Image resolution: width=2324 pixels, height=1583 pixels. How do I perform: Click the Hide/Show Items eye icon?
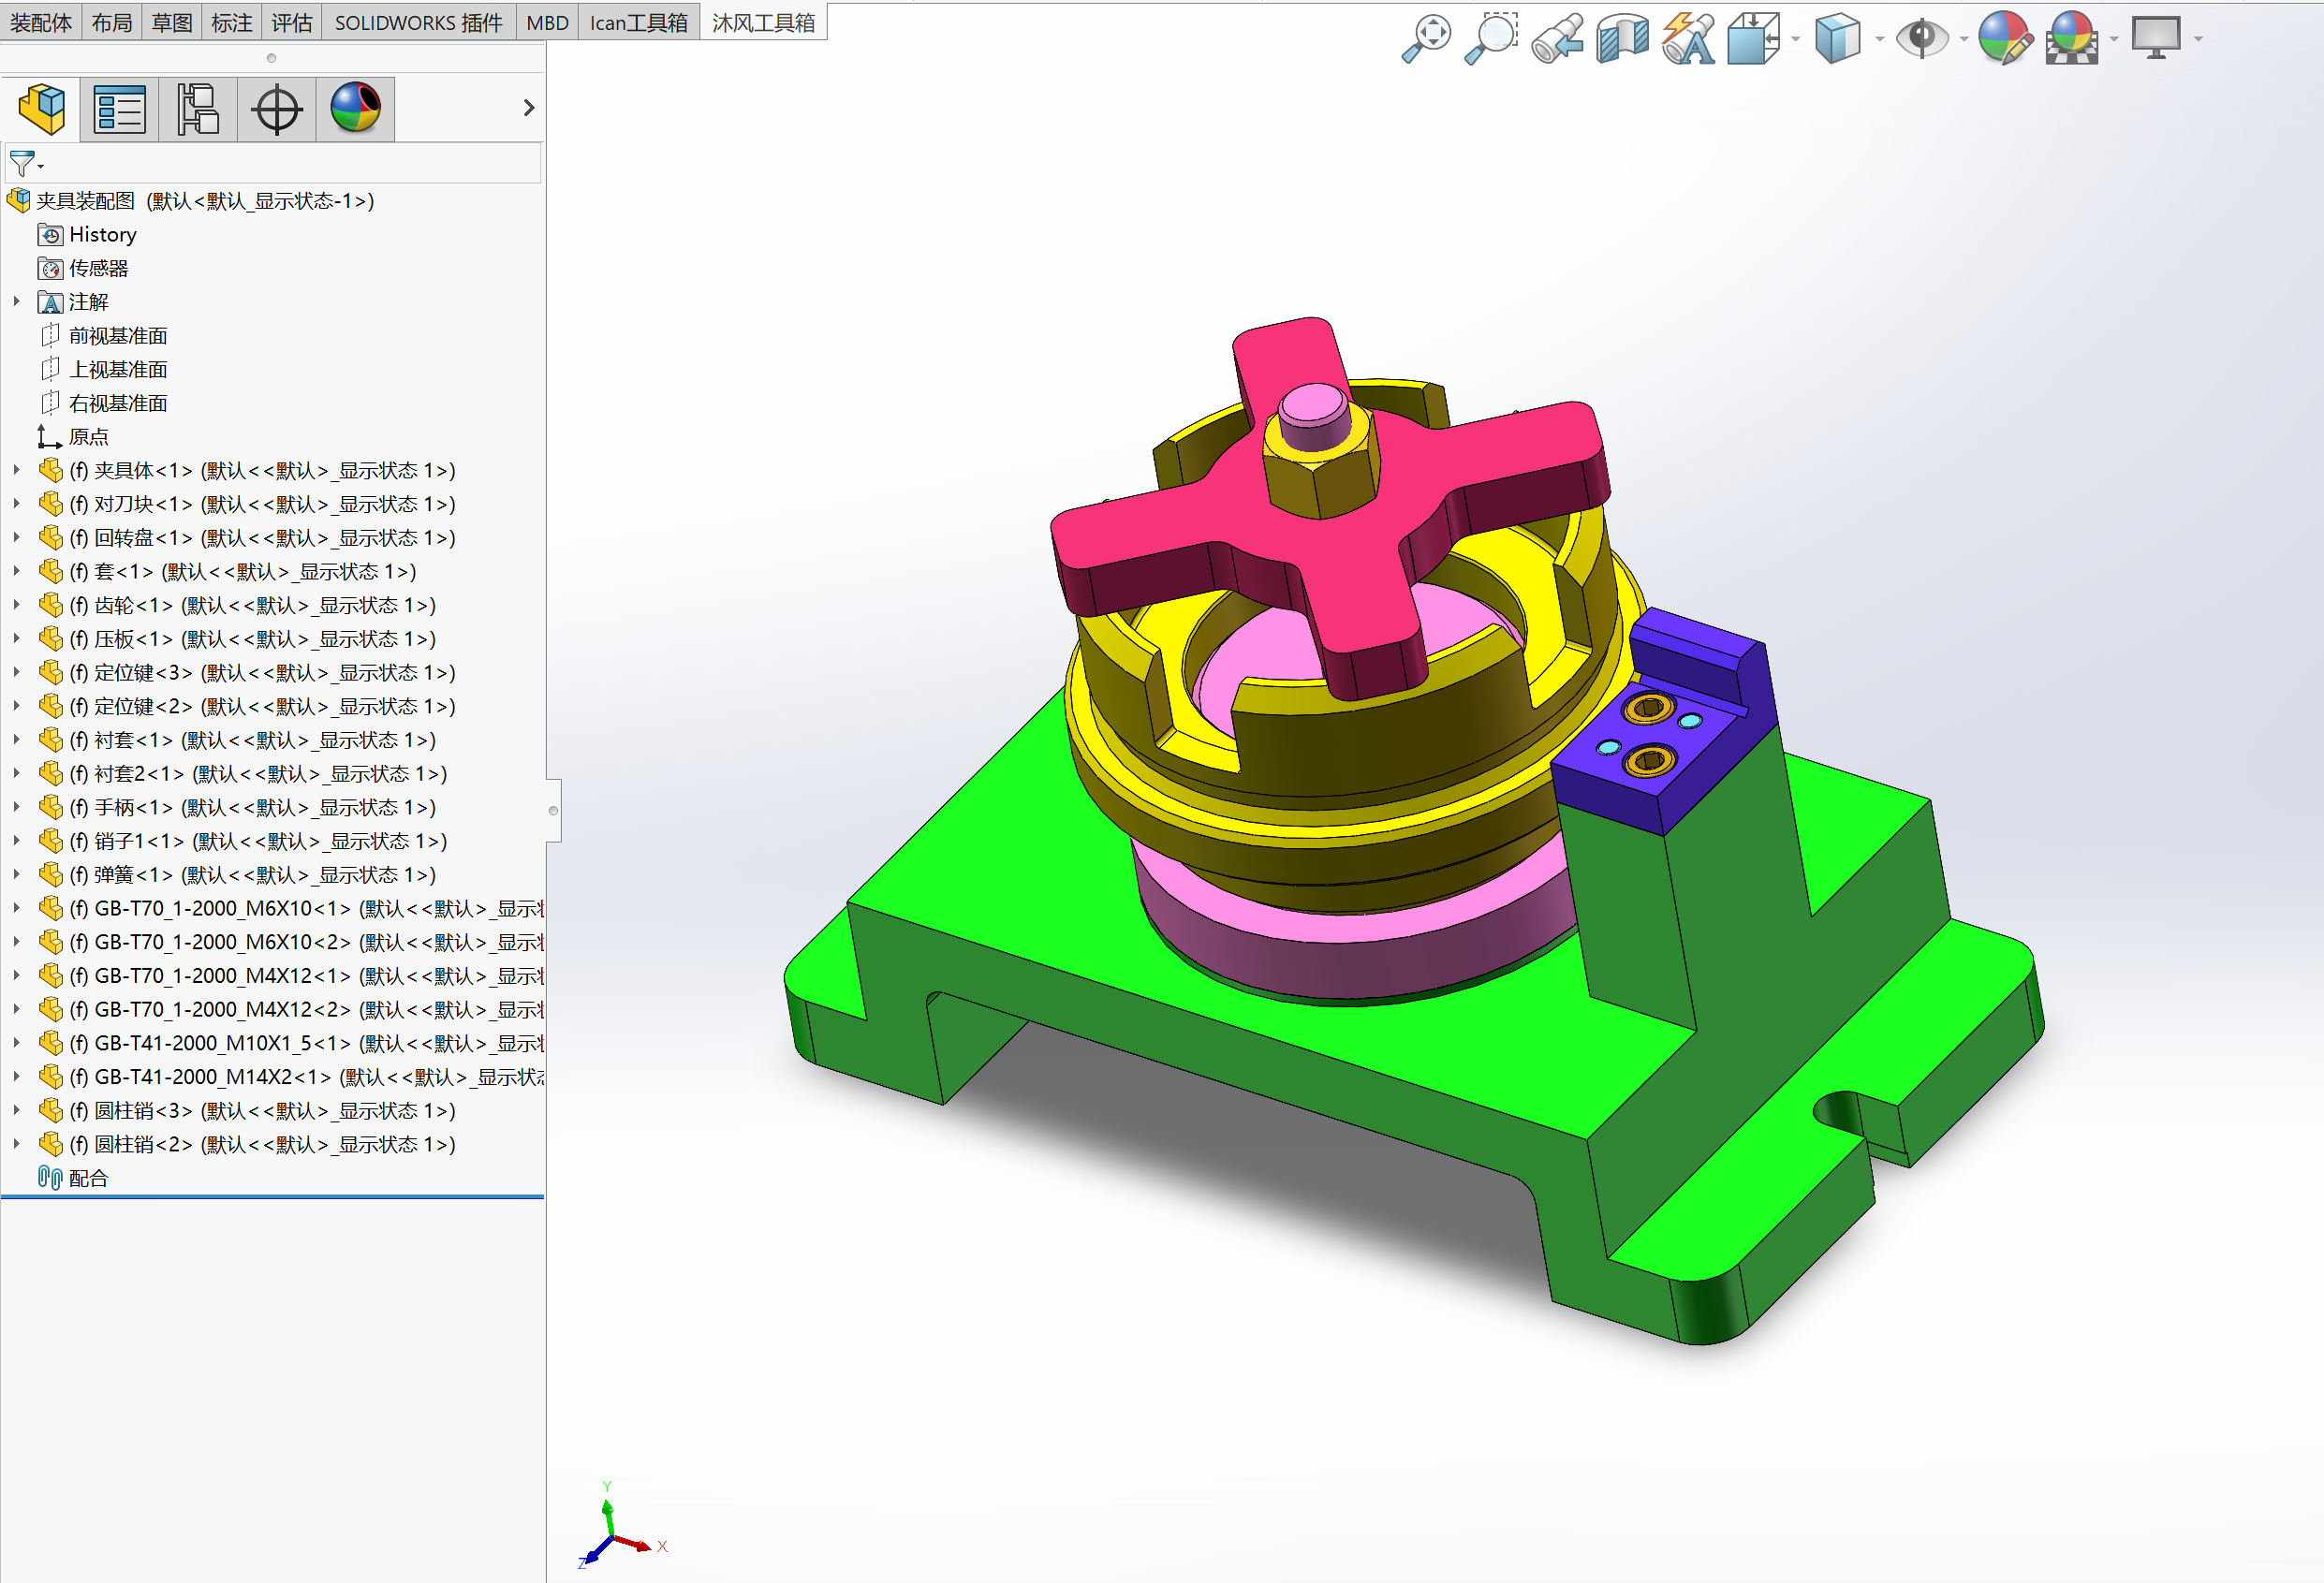(1921, 39)
